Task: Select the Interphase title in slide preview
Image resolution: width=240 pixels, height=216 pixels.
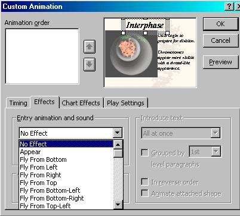Action: click(145, 25)
